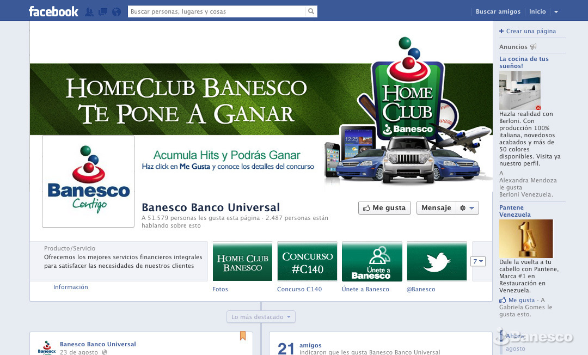Open Buscar amigos in the header
This screenshot has height=355, width=588.
(x=498, y=11)
